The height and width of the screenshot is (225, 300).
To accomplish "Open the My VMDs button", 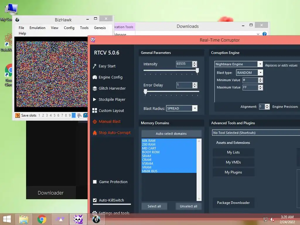I will 233,162.
